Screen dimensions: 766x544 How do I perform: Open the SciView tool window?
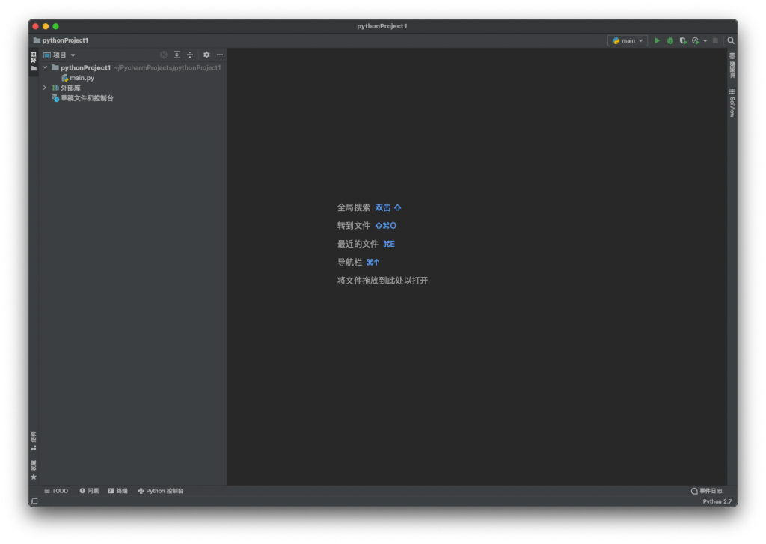point(732,103)
